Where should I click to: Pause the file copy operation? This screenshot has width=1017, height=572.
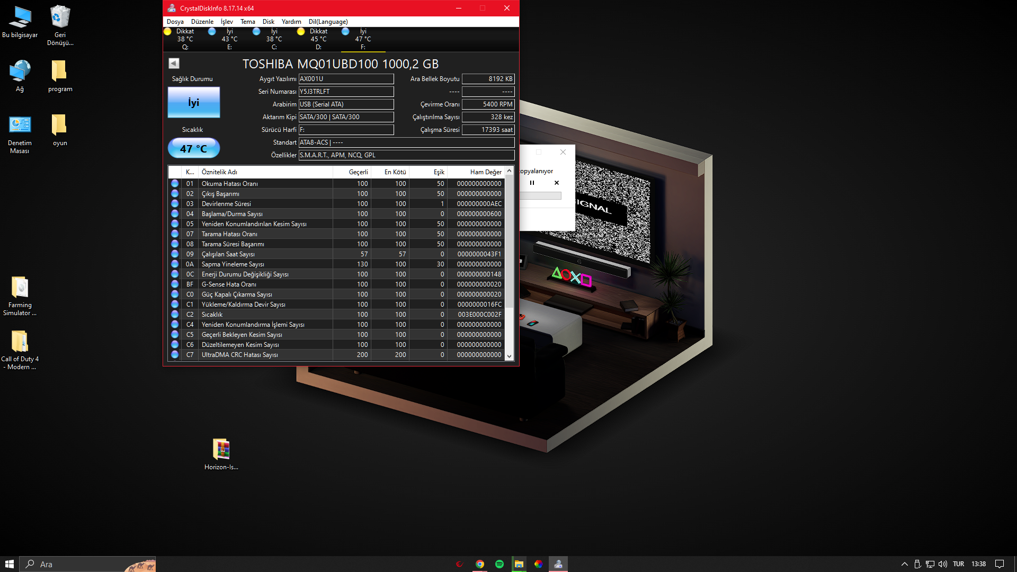point(532,183)
